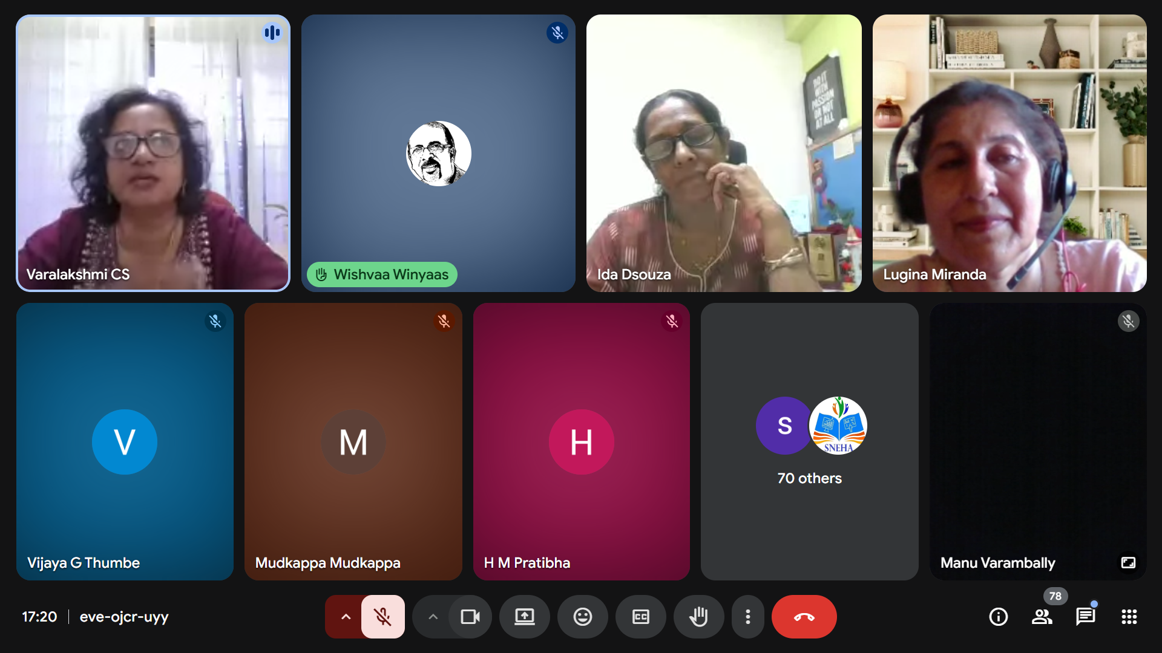
Task: Open activities grid icon
Action: (1129, 617)
